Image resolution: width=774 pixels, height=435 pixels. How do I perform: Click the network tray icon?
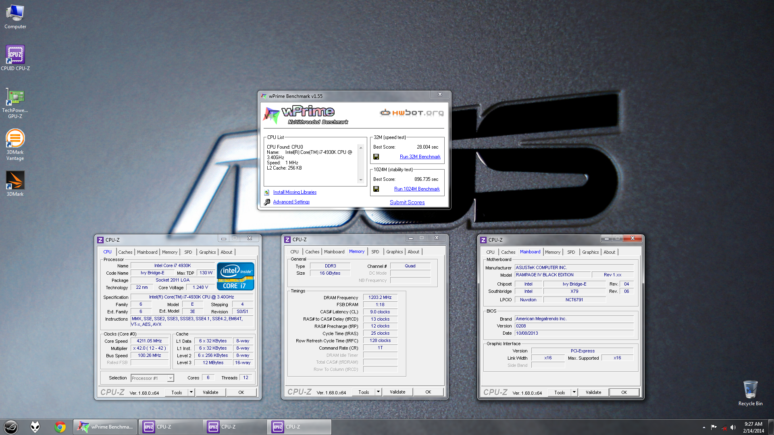tap(724, 427)
